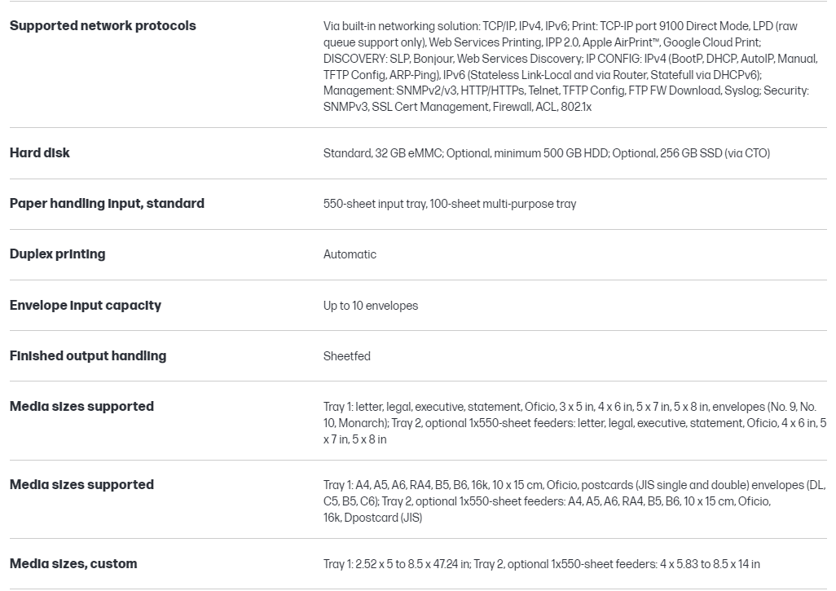Click the '550-sheet input tray' value text
Image resolution: width=836 pixels, height=591 pixels.
375,204
